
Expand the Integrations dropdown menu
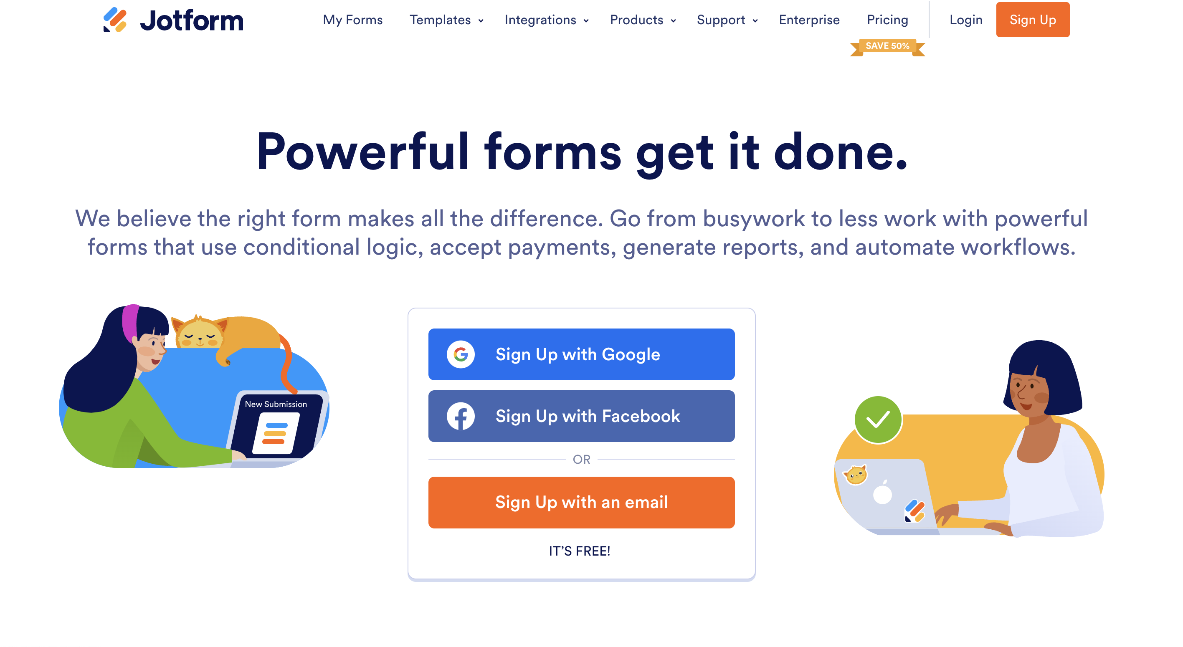[x=547, y=21]
